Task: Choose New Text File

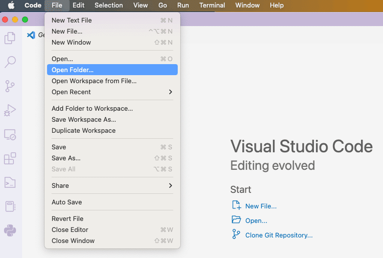Action: (112, 20)
